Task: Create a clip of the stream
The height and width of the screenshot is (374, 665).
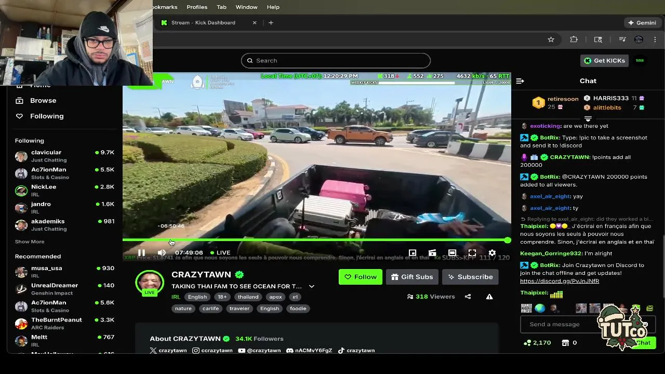Action: click(x=432, y=253)
